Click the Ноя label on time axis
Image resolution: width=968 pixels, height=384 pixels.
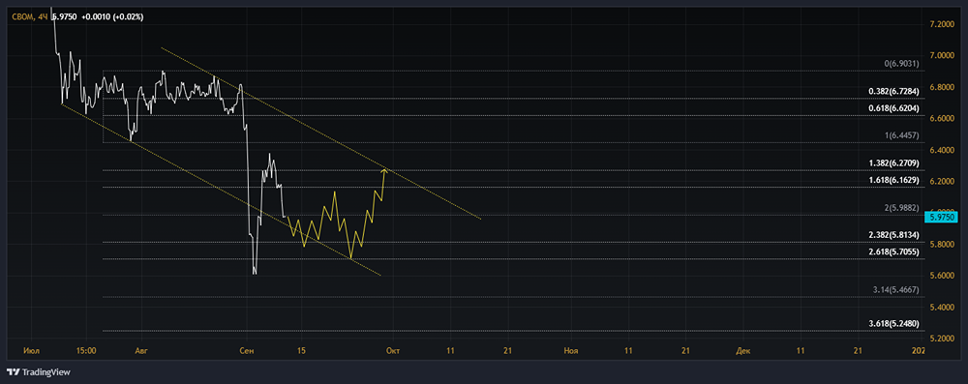[571, 351]
